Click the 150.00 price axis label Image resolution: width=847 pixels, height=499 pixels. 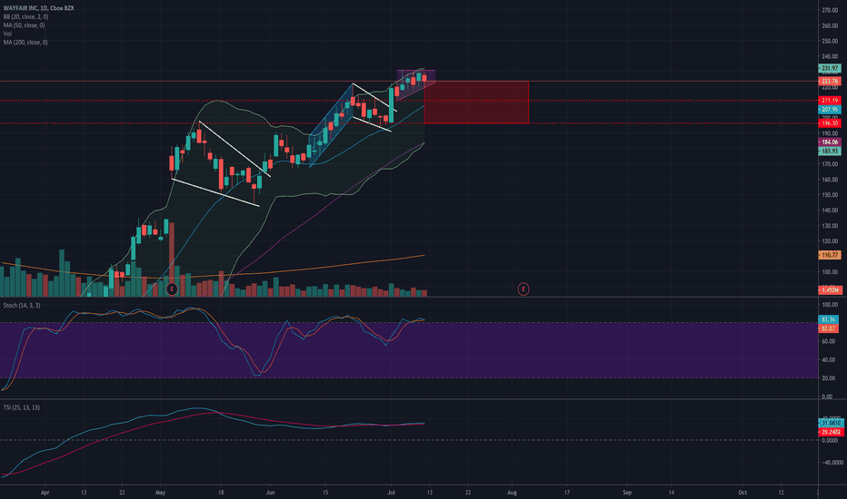(x=830, y=195)
